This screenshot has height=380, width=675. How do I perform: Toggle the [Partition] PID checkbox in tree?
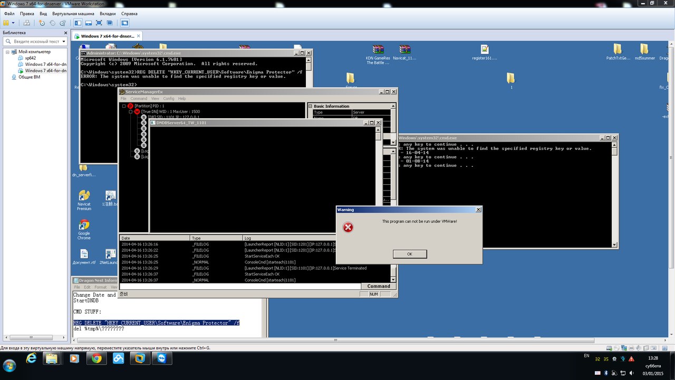(x=124, y=106)
